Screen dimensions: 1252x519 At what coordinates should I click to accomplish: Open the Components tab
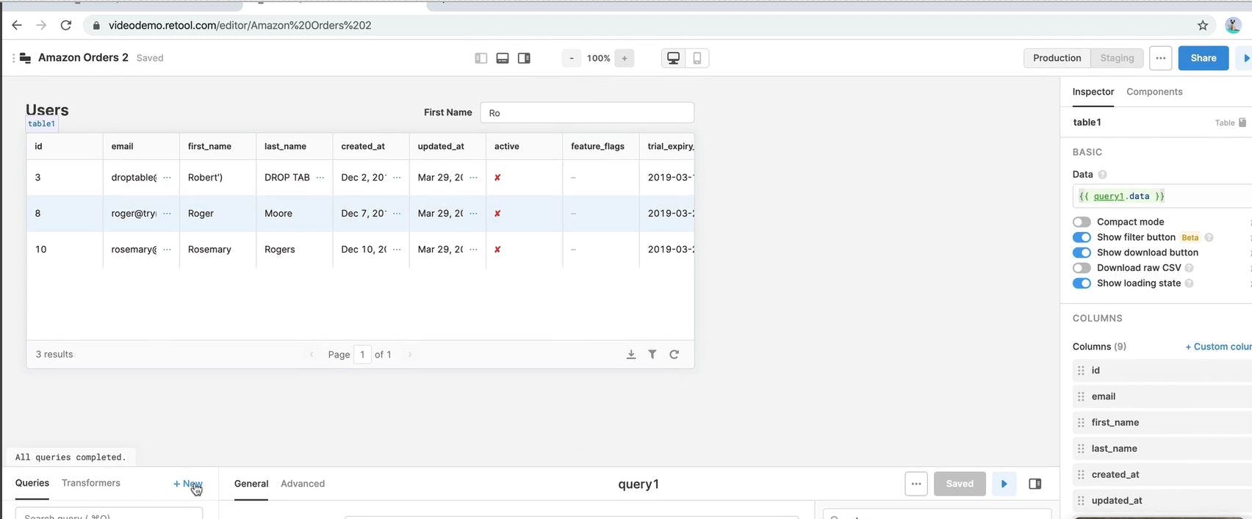point(1154,92)
